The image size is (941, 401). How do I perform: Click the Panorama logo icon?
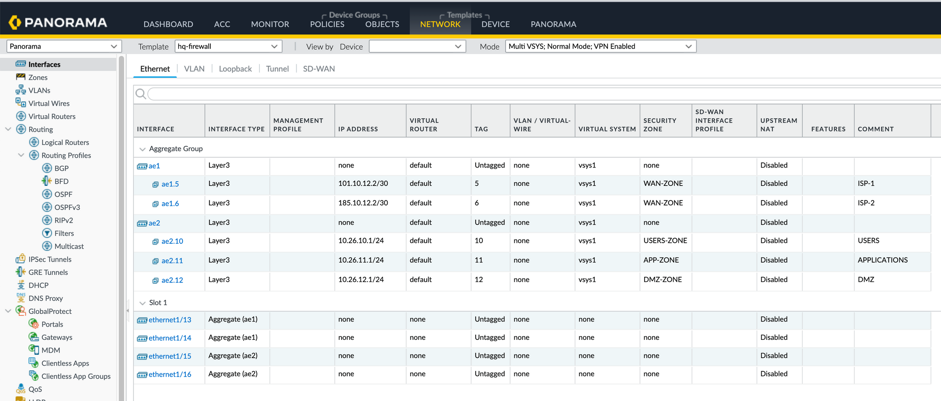[x=15, y=23]
